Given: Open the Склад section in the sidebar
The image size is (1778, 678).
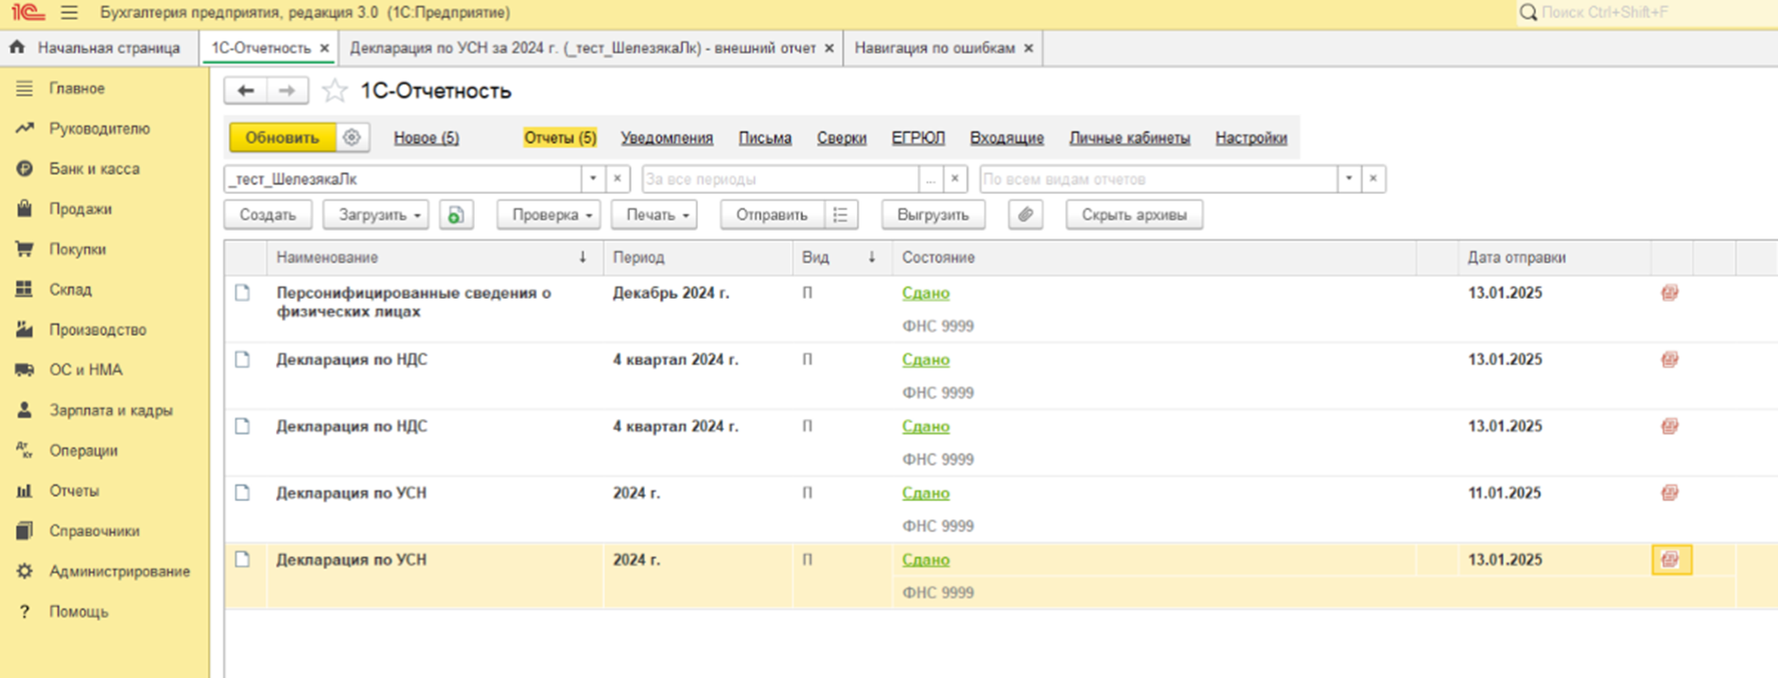Looking at the screenshot, I should click(x=70, y=289).
